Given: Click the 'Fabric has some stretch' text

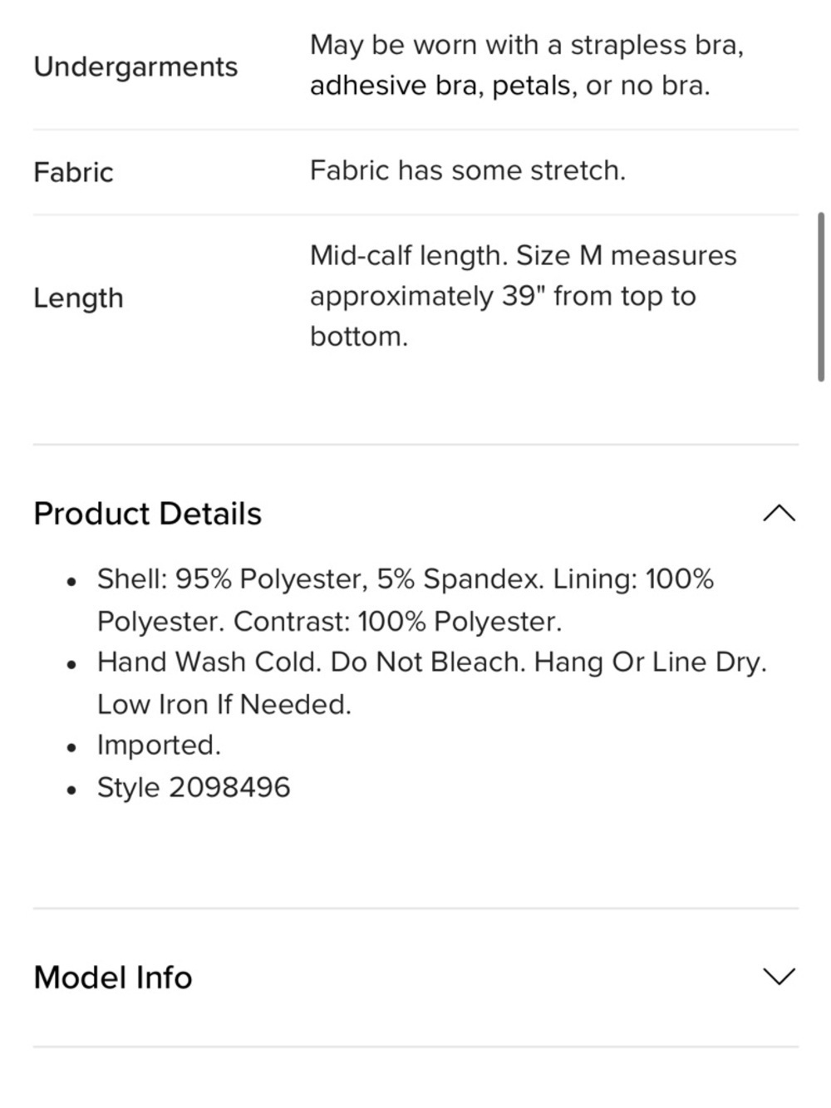Looking at the screenshot, I should 468,170.
